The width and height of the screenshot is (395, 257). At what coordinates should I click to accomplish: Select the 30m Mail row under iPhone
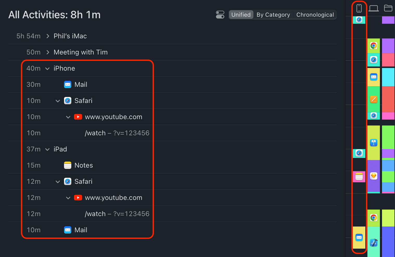click(81, 84)
